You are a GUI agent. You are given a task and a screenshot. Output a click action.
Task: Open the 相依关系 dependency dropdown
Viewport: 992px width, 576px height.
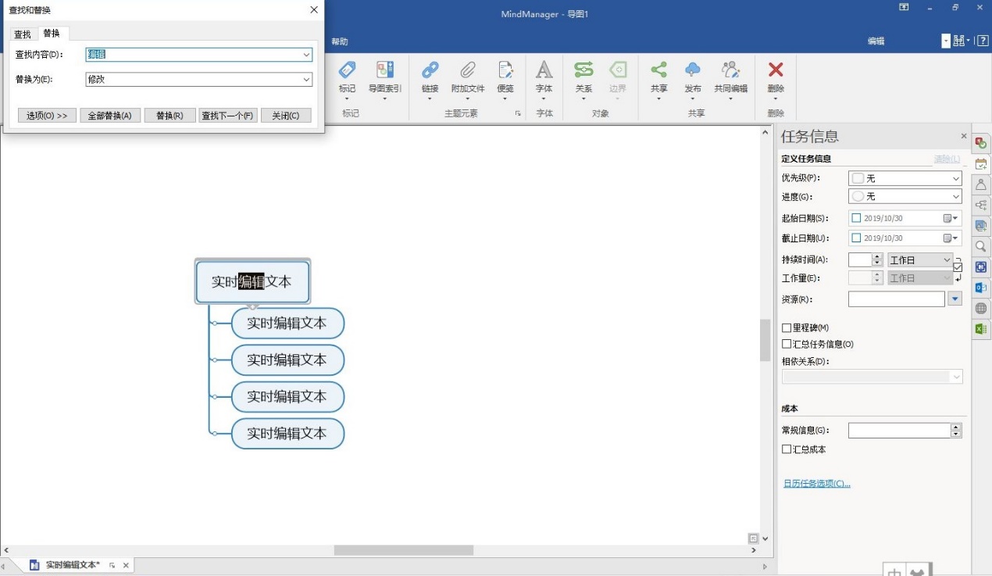(956, 377)
